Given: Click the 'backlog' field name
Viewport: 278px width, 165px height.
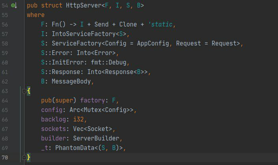Looking at the screenshot, I should [x=54, y=119].
